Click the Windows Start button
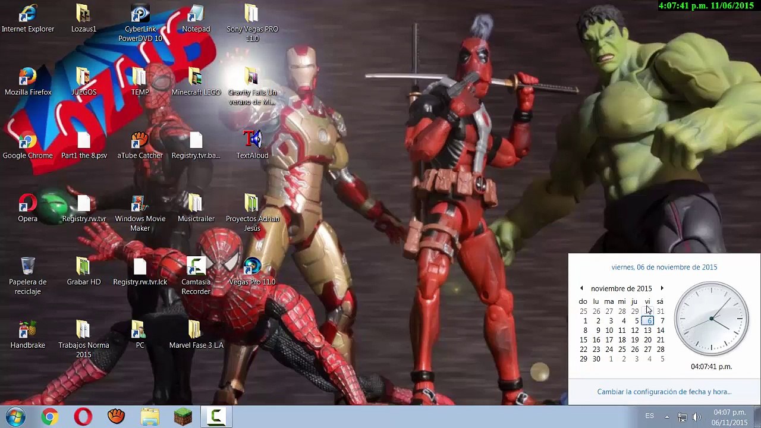Viewport: 761px width, 428px height. point(15,417)
